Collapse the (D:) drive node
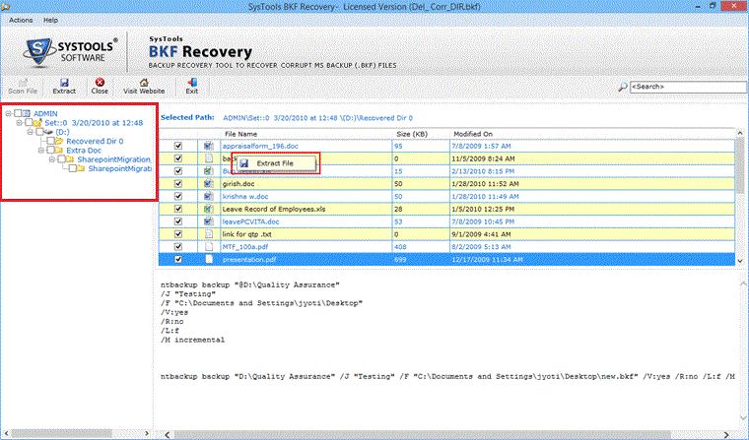 point(31,132)
